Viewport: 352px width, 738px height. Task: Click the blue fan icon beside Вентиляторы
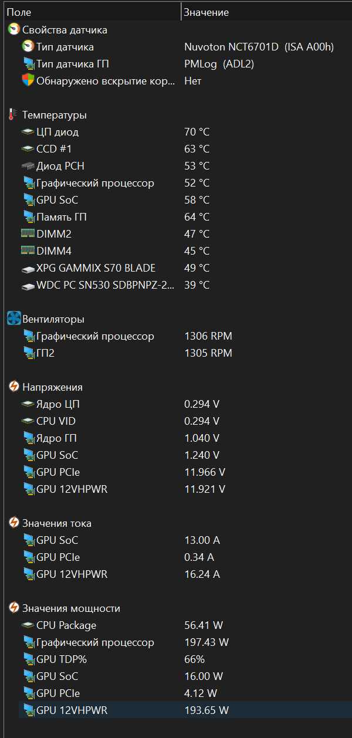tap(13, 319)
